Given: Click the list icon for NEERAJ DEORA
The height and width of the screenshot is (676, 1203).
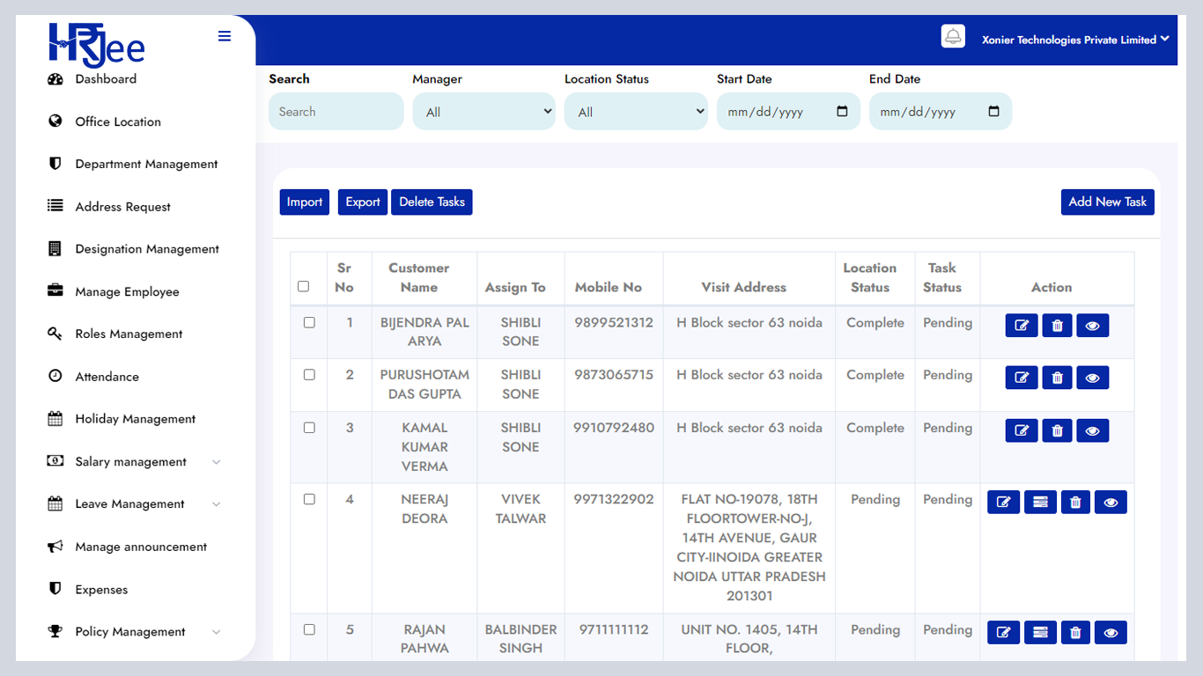Looking at the screenshot, I should [x=1040, y=503].
